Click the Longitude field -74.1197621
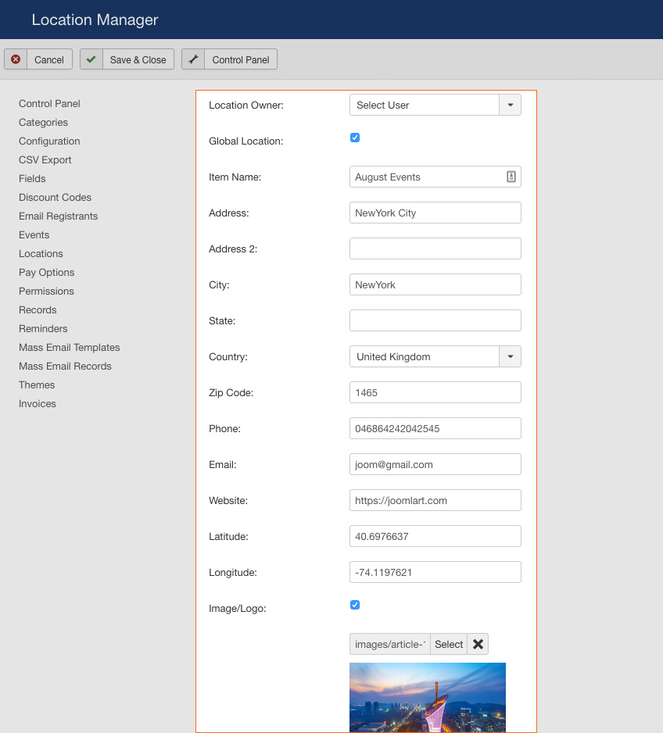Viewport: 663px width, 733px height. click(x=435, y=572)
